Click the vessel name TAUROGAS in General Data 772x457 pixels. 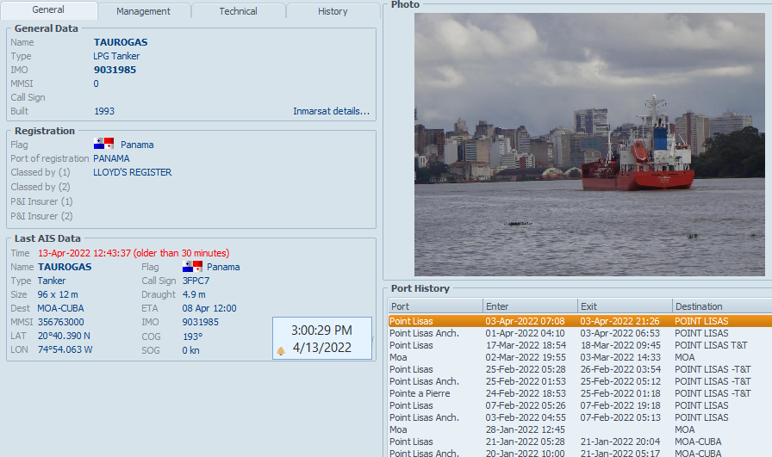tap(121, 42)
